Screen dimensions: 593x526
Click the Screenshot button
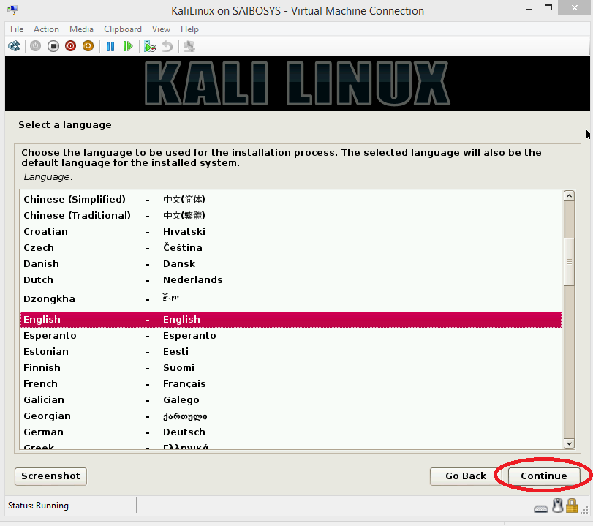pos(50,476)
